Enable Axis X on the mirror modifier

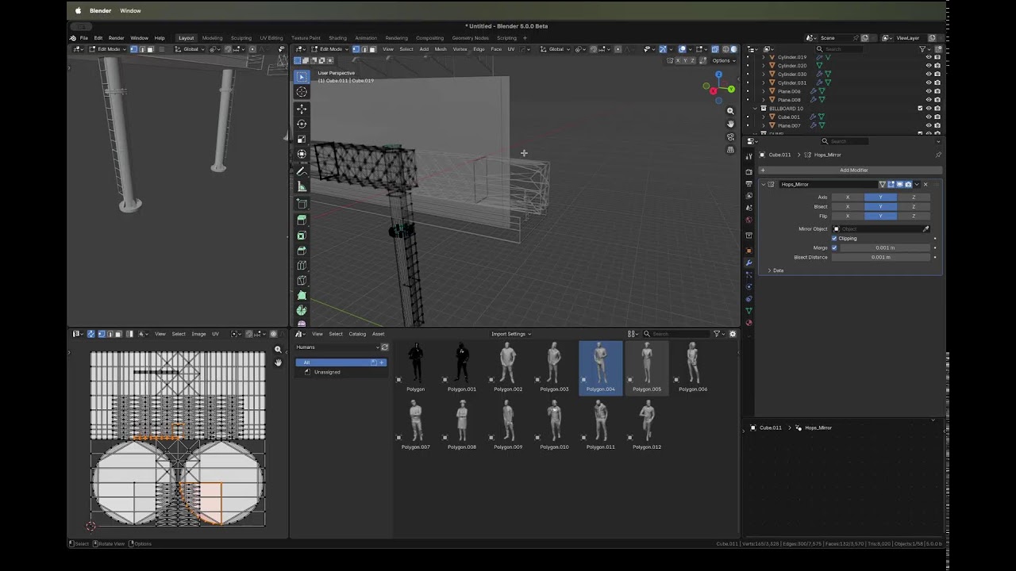(847, 197)
